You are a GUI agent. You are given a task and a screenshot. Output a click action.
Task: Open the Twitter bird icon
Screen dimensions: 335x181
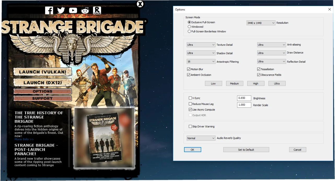(x=61, y=10)
